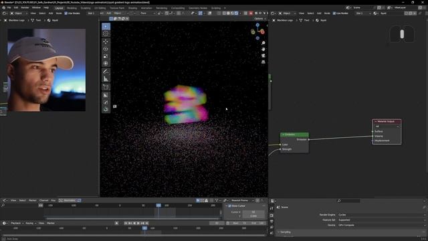
Task: Open the Render menu
Action: click(25, 7)
